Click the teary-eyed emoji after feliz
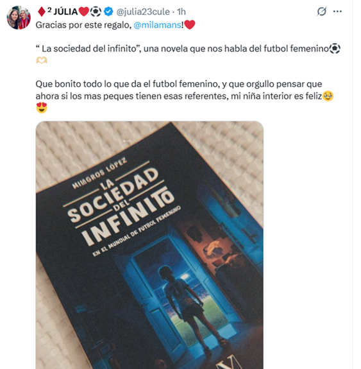The width and height of the screenshot is (361, 369). [x=328, y=96]
